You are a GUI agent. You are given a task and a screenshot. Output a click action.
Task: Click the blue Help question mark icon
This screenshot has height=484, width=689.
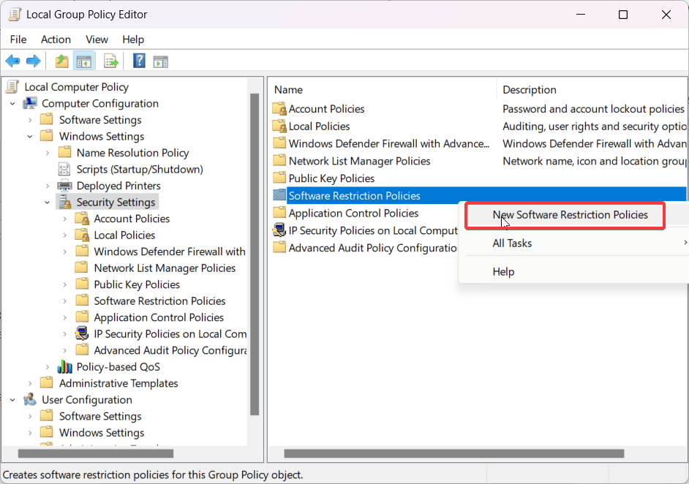click(139, 61)
